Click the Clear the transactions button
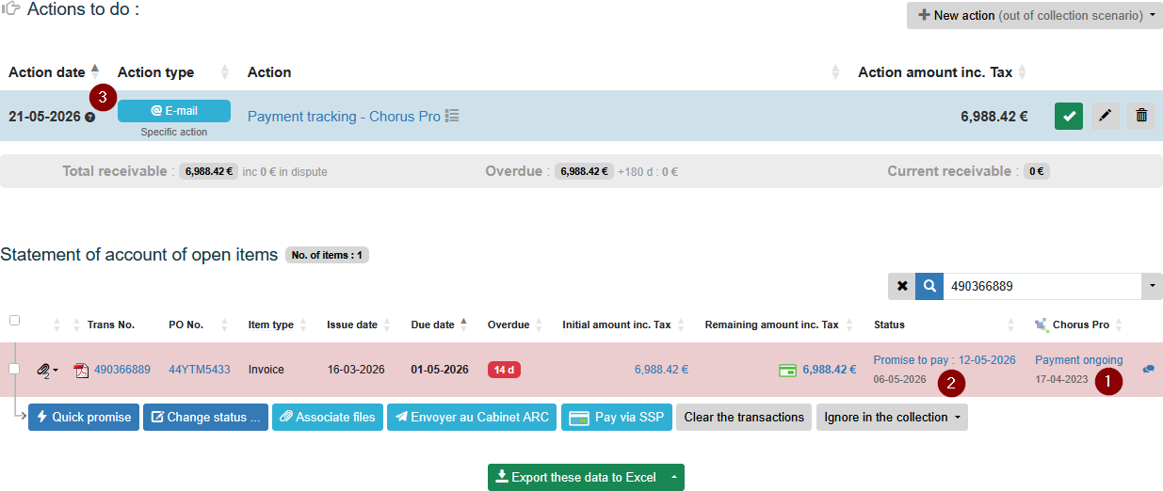The height and width of the screenshot is (491, 1163). 744,417
